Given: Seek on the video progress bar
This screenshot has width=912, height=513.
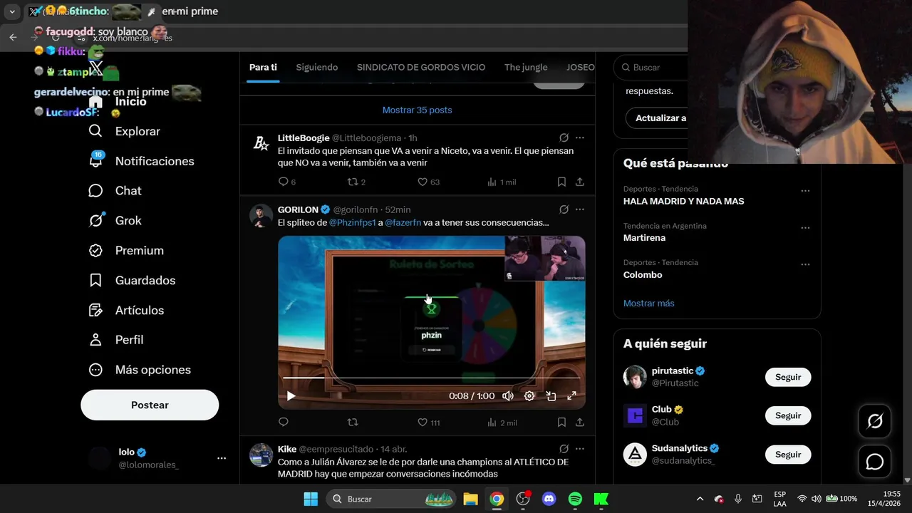Looking at the screenshot, I should [431, 378].
